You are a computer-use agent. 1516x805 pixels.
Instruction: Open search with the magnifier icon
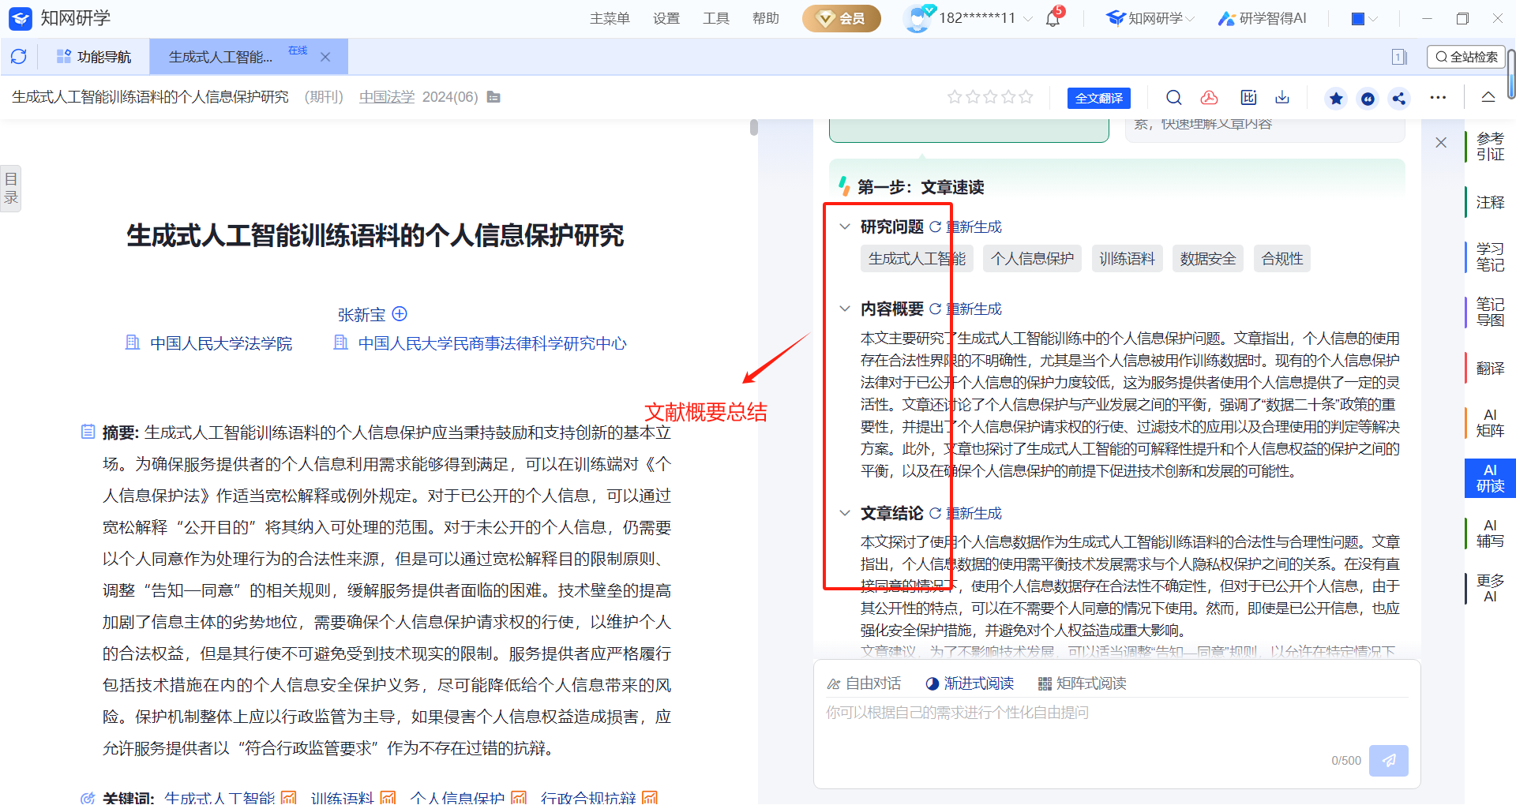pos(1174,98)
